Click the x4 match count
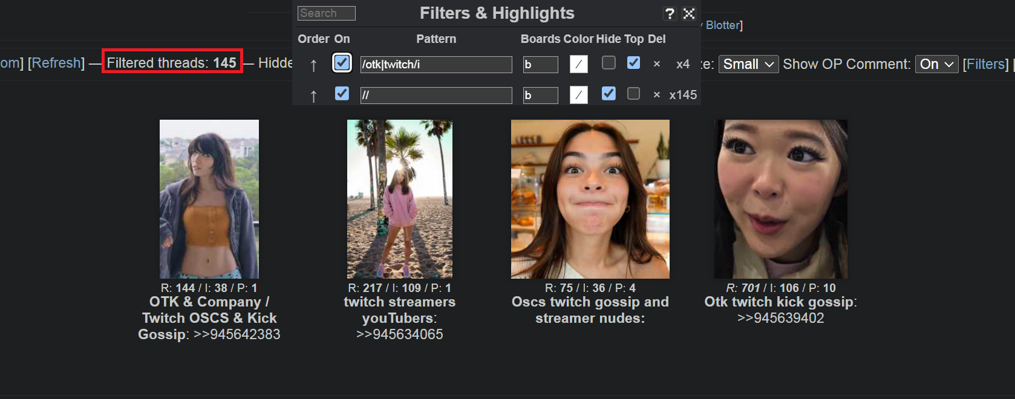The height and width of the screenshot is (399, 1015). click(683, 64)
